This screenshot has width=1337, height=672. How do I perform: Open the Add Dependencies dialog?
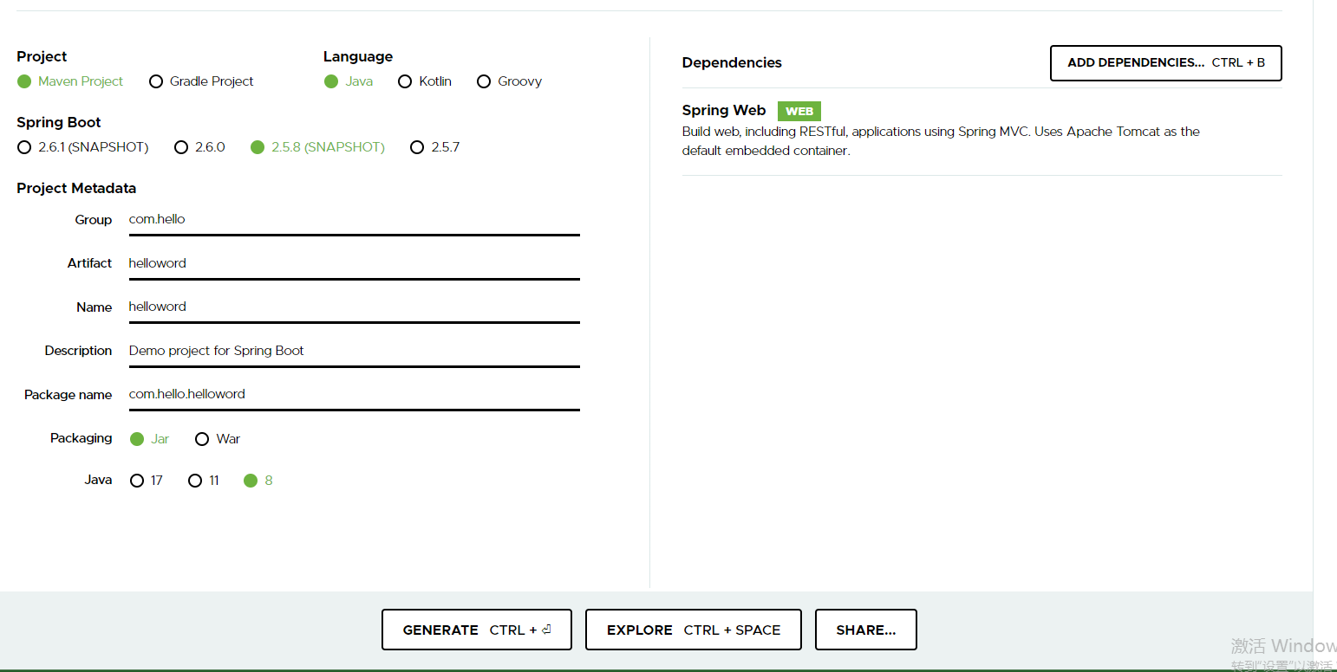point(1166,63)
